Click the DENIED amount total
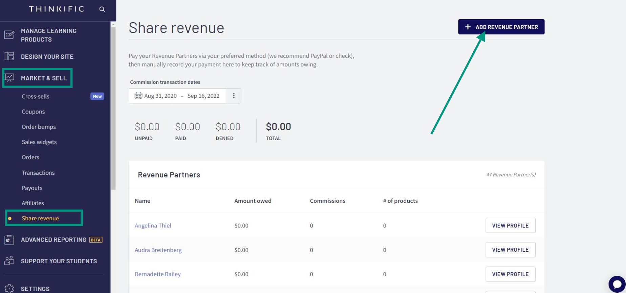626x293 pixels. pyautogui.click(x=228, y=127)
